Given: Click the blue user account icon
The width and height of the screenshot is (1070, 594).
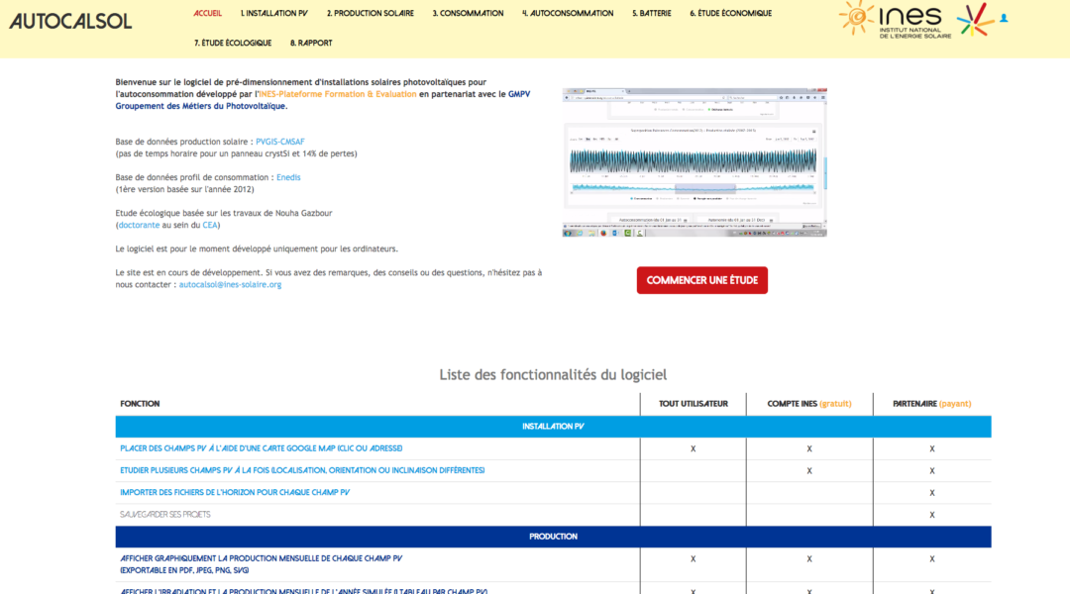Looking at the screenshot, I should tap(1004, 19).
